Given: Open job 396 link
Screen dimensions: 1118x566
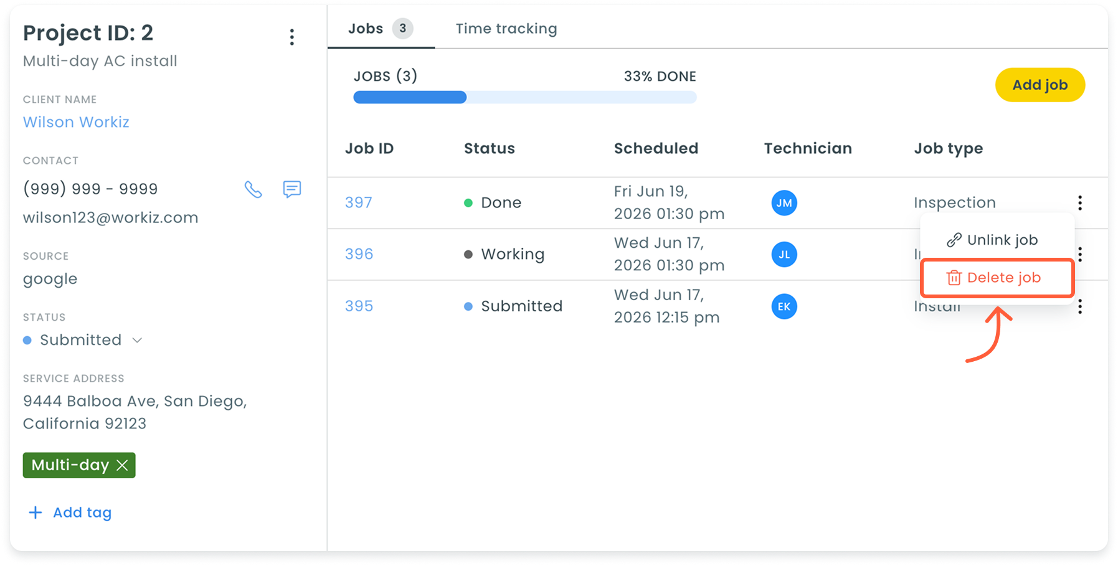Looking at the screenshot, I should [x=359, y=254].
